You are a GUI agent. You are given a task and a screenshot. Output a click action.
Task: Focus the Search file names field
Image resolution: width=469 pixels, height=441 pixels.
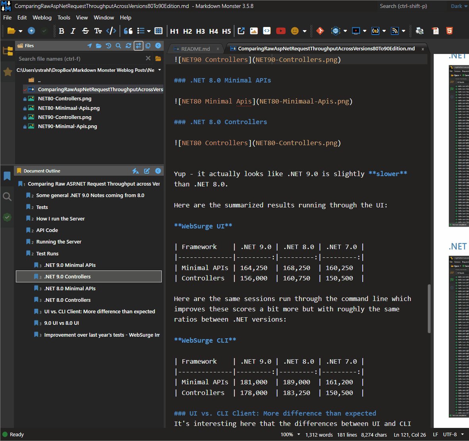pyautogui.click(x=81, y=59)
